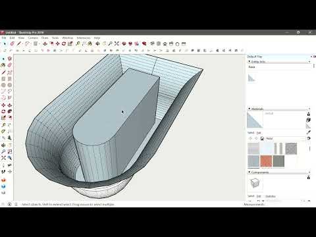Image resolution: width=316 pixels, height=237 pixels.
Task: Collapse the Components panel
Action: (x=250, y=172)
